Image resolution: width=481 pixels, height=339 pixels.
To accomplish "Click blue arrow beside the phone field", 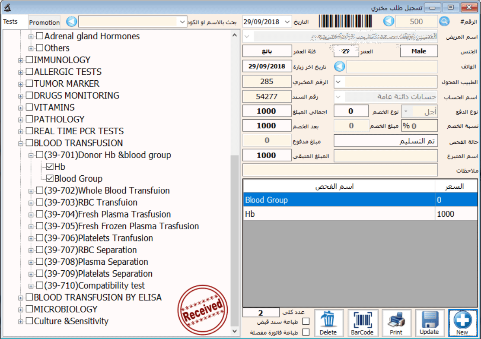I will tap(340, 67).
